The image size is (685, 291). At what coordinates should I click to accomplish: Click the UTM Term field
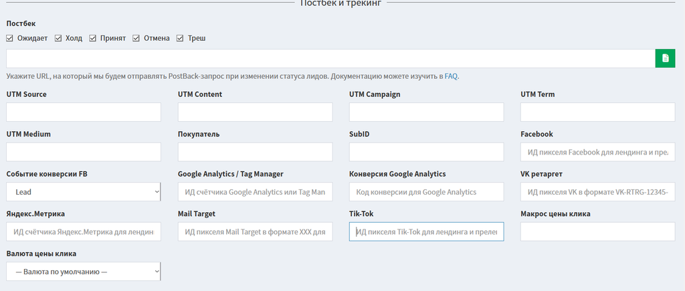pyautogui.click(x=597, y=112)
